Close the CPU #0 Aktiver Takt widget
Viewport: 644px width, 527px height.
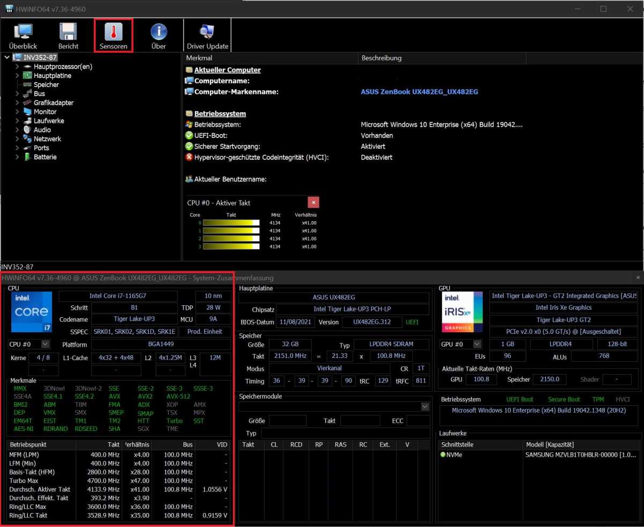point(313,202)
